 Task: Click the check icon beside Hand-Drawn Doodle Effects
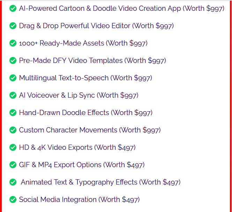pyautogui.click(x=13, y=113)
